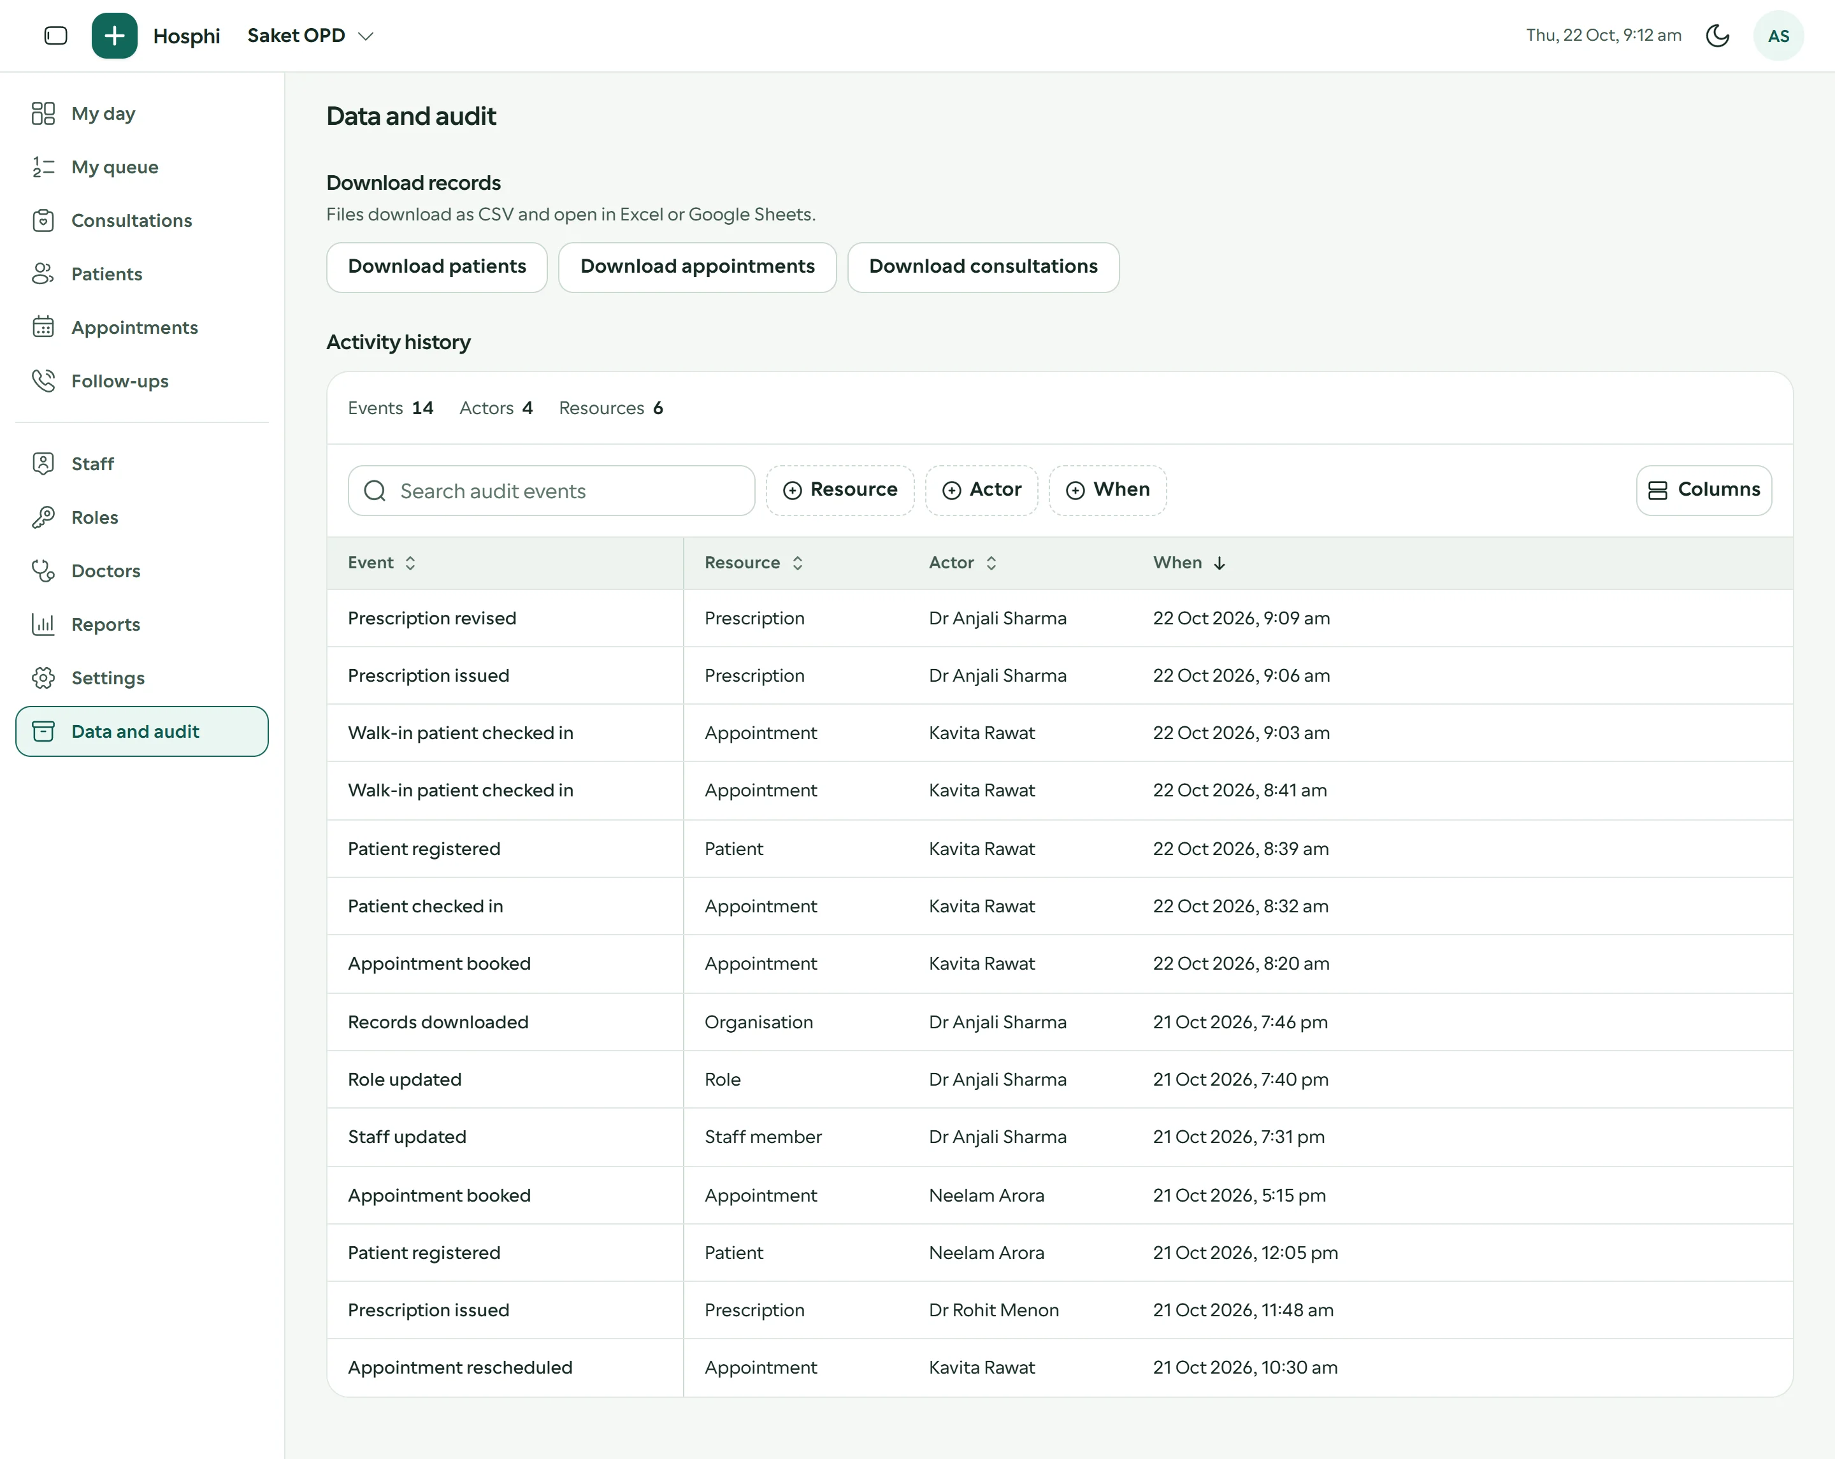
Task: Click the Hosphi brand name
Action: (x=187, y=36)
